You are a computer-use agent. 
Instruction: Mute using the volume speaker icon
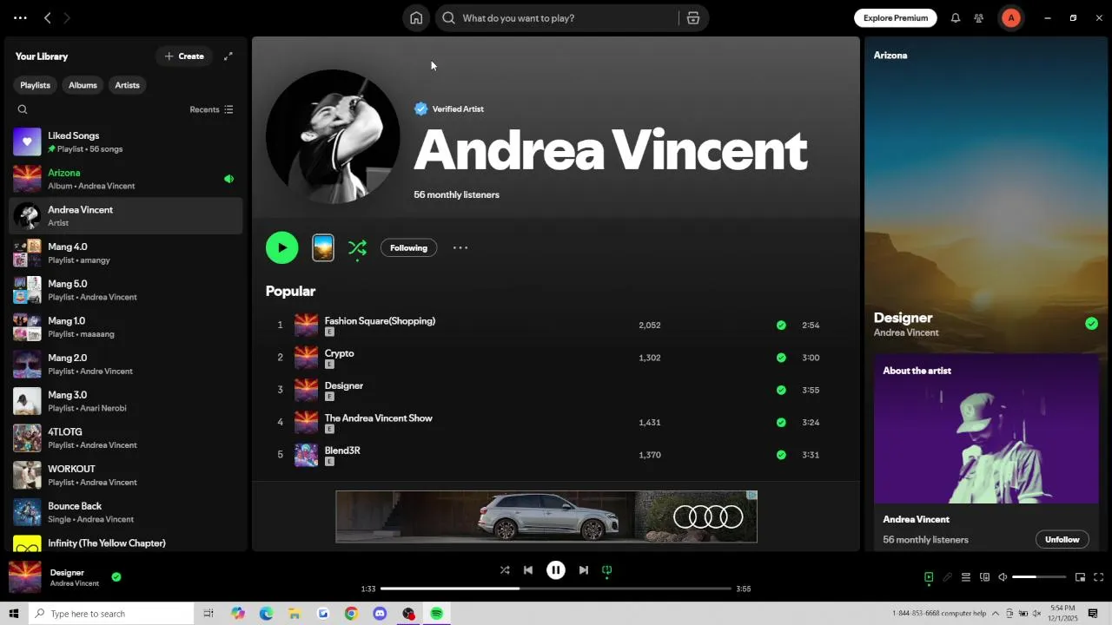coord(1003,577)
